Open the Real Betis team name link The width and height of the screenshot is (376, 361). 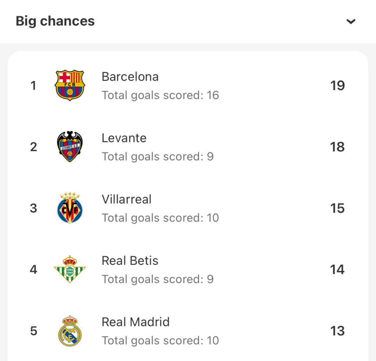130,261
